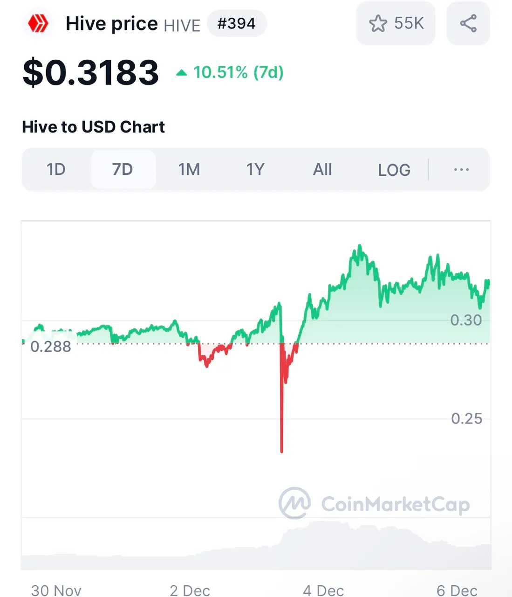This screenshot has width=512, height=597.
Task: Click the #394 rank badge
Action: pyautogui.click(x=237, y=23)
